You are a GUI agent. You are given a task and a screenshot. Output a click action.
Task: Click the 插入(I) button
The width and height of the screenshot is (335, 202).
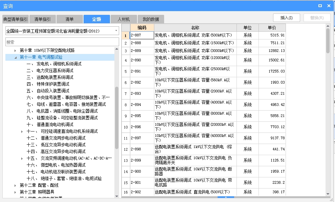[287, 18]
